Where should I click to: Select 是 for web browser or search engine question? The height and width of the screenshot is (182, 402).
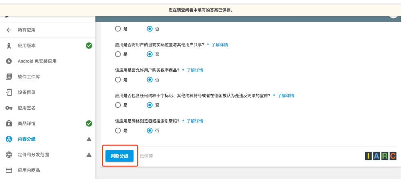(x=118, y=131)
